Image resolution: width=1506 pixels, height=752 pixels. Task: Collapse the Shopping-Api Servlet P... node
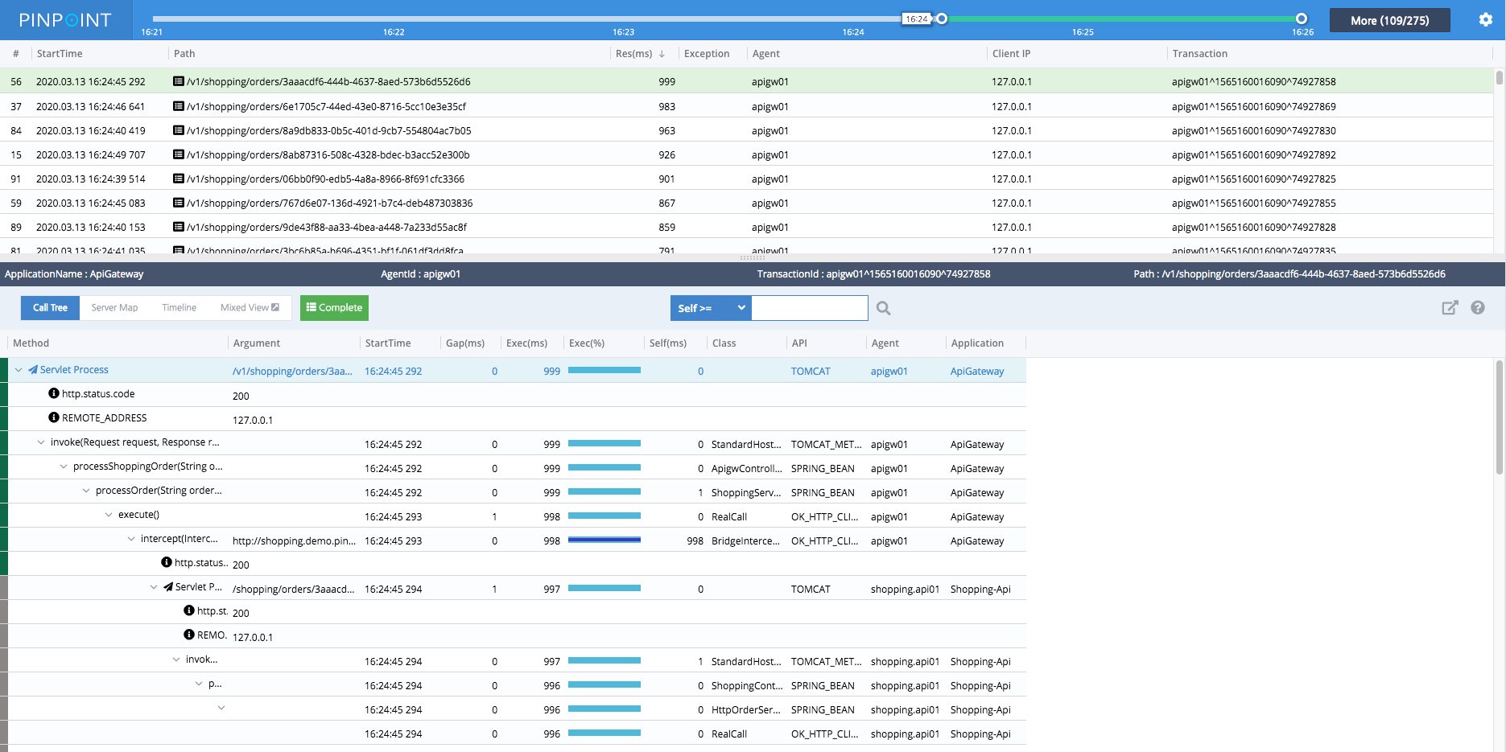coord(154,587)
